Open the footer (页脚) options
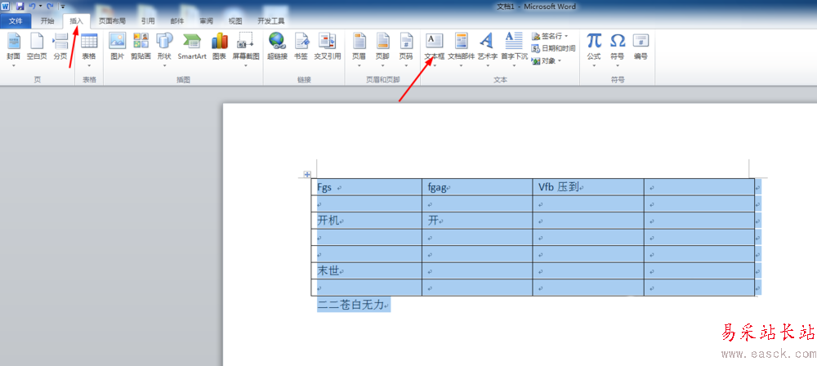817x366 pixels. coord(382,48)
